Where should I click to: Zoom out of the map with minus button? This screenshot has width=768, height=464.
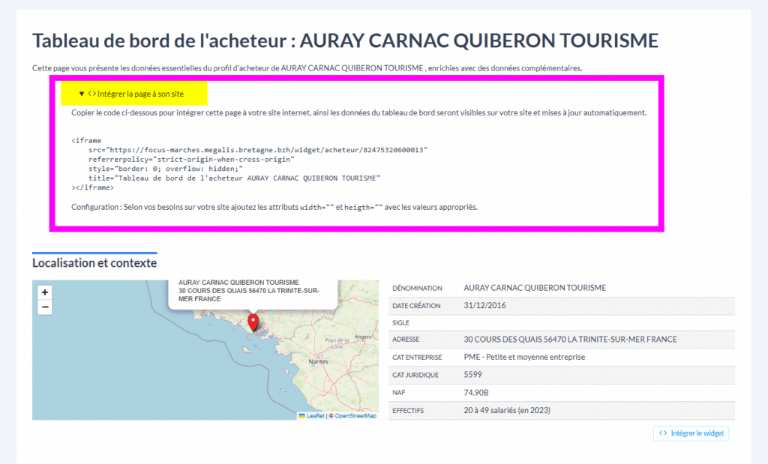point(45,307)
